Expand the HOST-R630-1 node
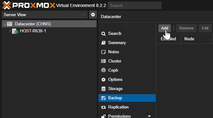213x118 pixels. click(x=10, y=31)
